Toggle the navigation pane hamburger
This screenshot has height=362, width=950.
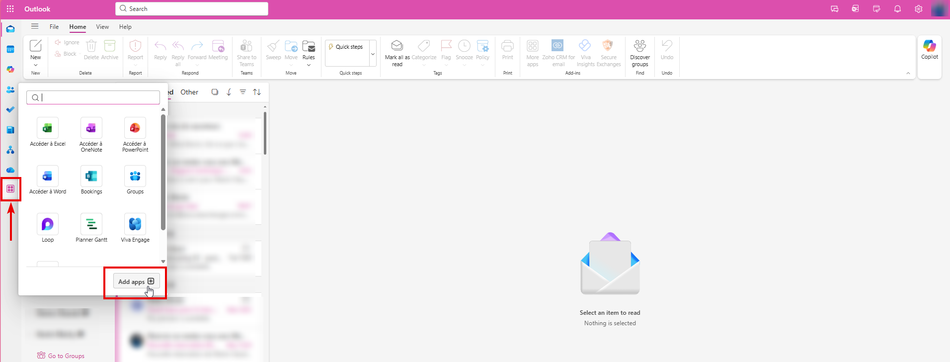tap(34, 26)
